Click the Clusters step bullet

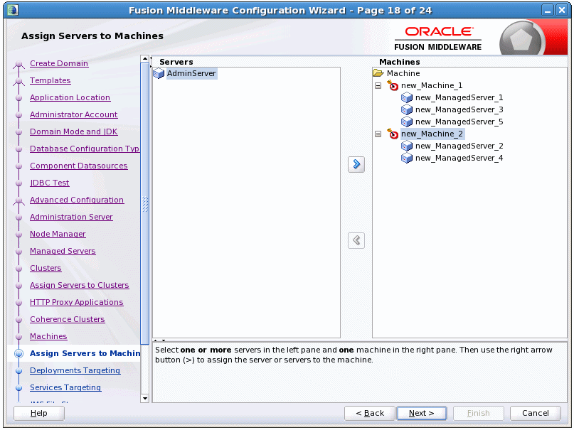point(19,269)
